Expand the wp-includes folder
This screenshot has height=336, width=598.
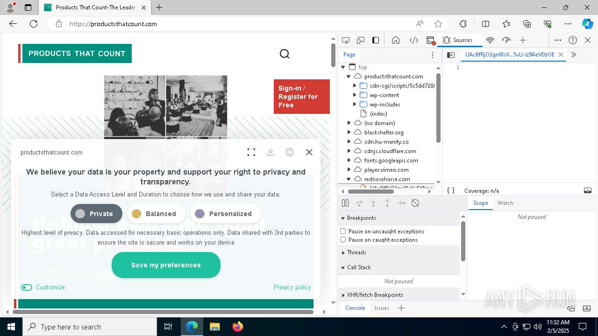click(355, 105)
